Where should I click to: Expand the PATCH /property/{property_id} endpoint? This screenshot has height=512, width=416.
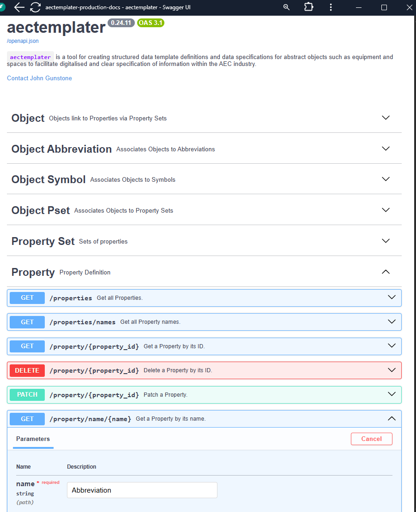click(392, 394)
